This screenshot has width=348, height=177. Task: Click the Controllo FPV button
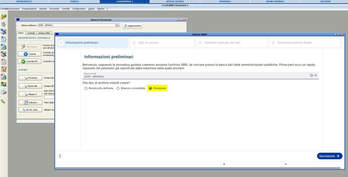[30, 61]
